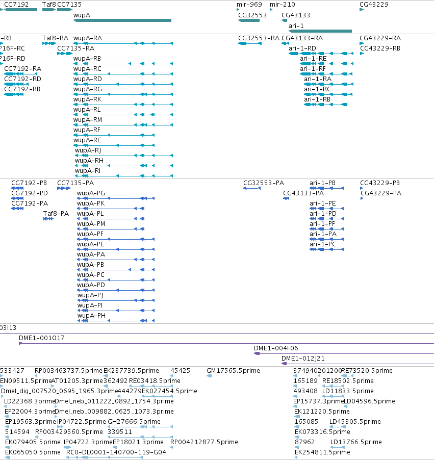Select transcript wupA-RG

point(123,94)
